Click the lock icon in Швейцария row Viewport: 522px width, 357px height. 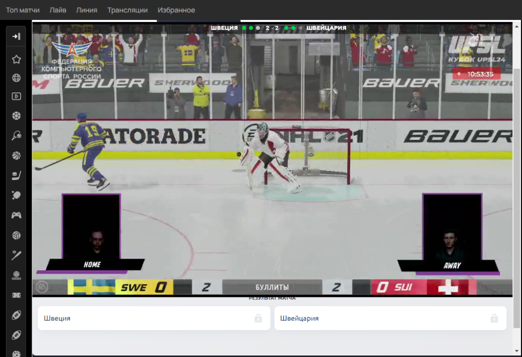click(x=494, y=318)
